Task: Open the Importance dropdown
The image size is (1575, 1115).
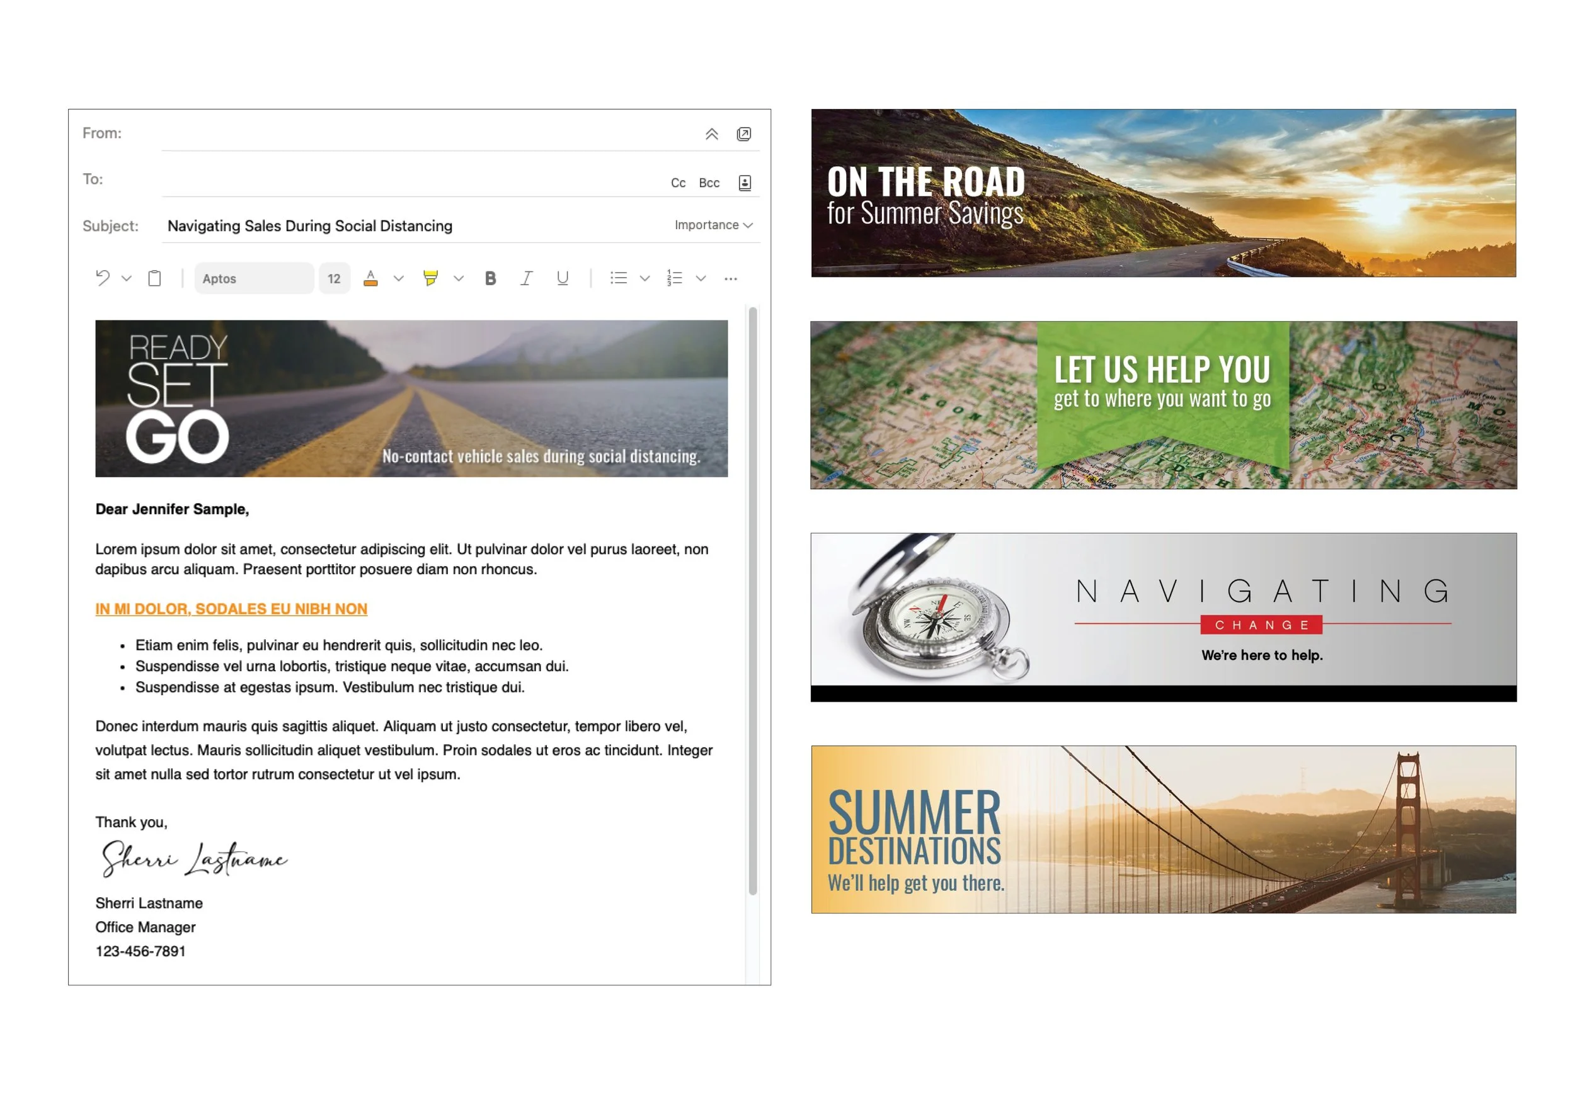Action: tap(713, 225)
